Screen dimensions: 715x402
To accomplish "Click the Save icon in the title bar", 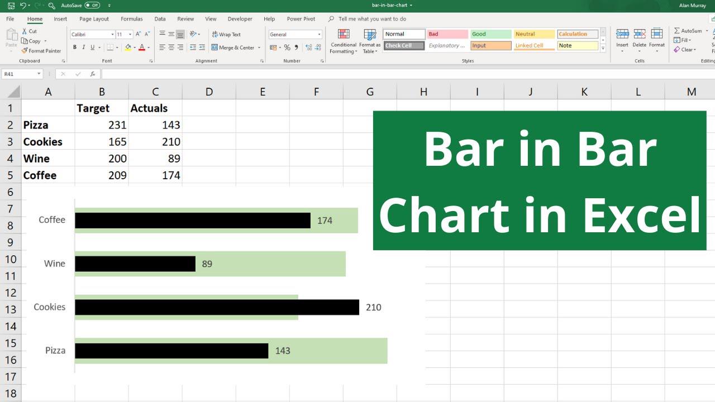I will [x=11, y=5].
